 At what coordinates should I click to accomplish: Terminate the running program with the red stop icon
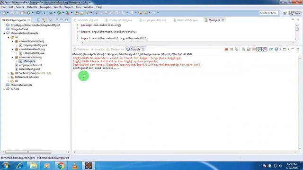pyautogui.click(x=226, y=49)
